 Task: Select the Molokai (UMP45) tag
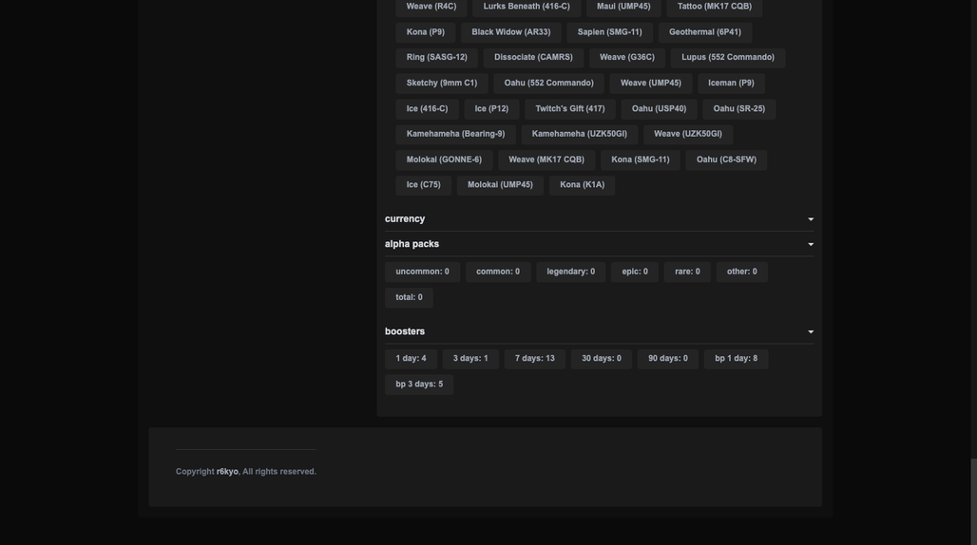[500, 185]
